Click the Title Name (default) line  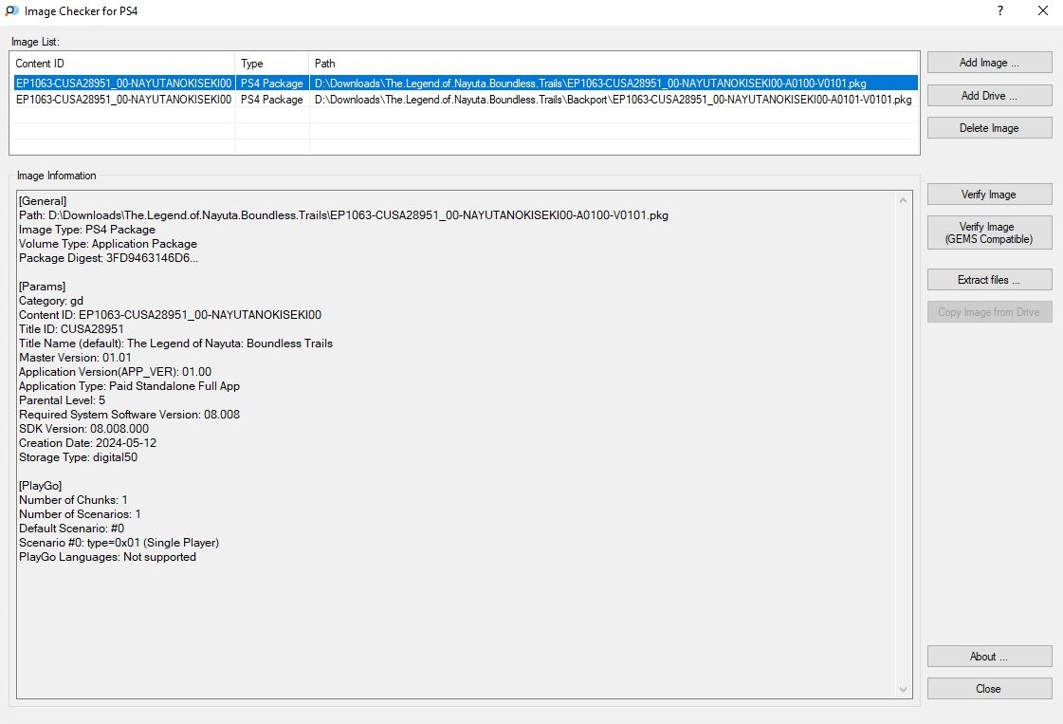tap(175, 343)
